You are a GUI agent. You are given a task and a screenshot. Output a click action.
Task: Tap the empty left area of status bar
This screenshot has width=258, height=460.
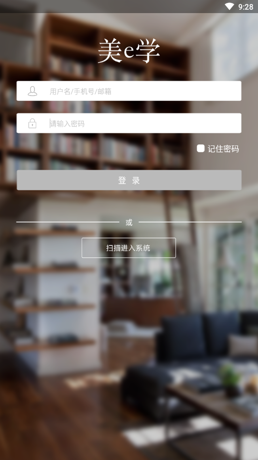pyautogui.click(x=111, y=6)
